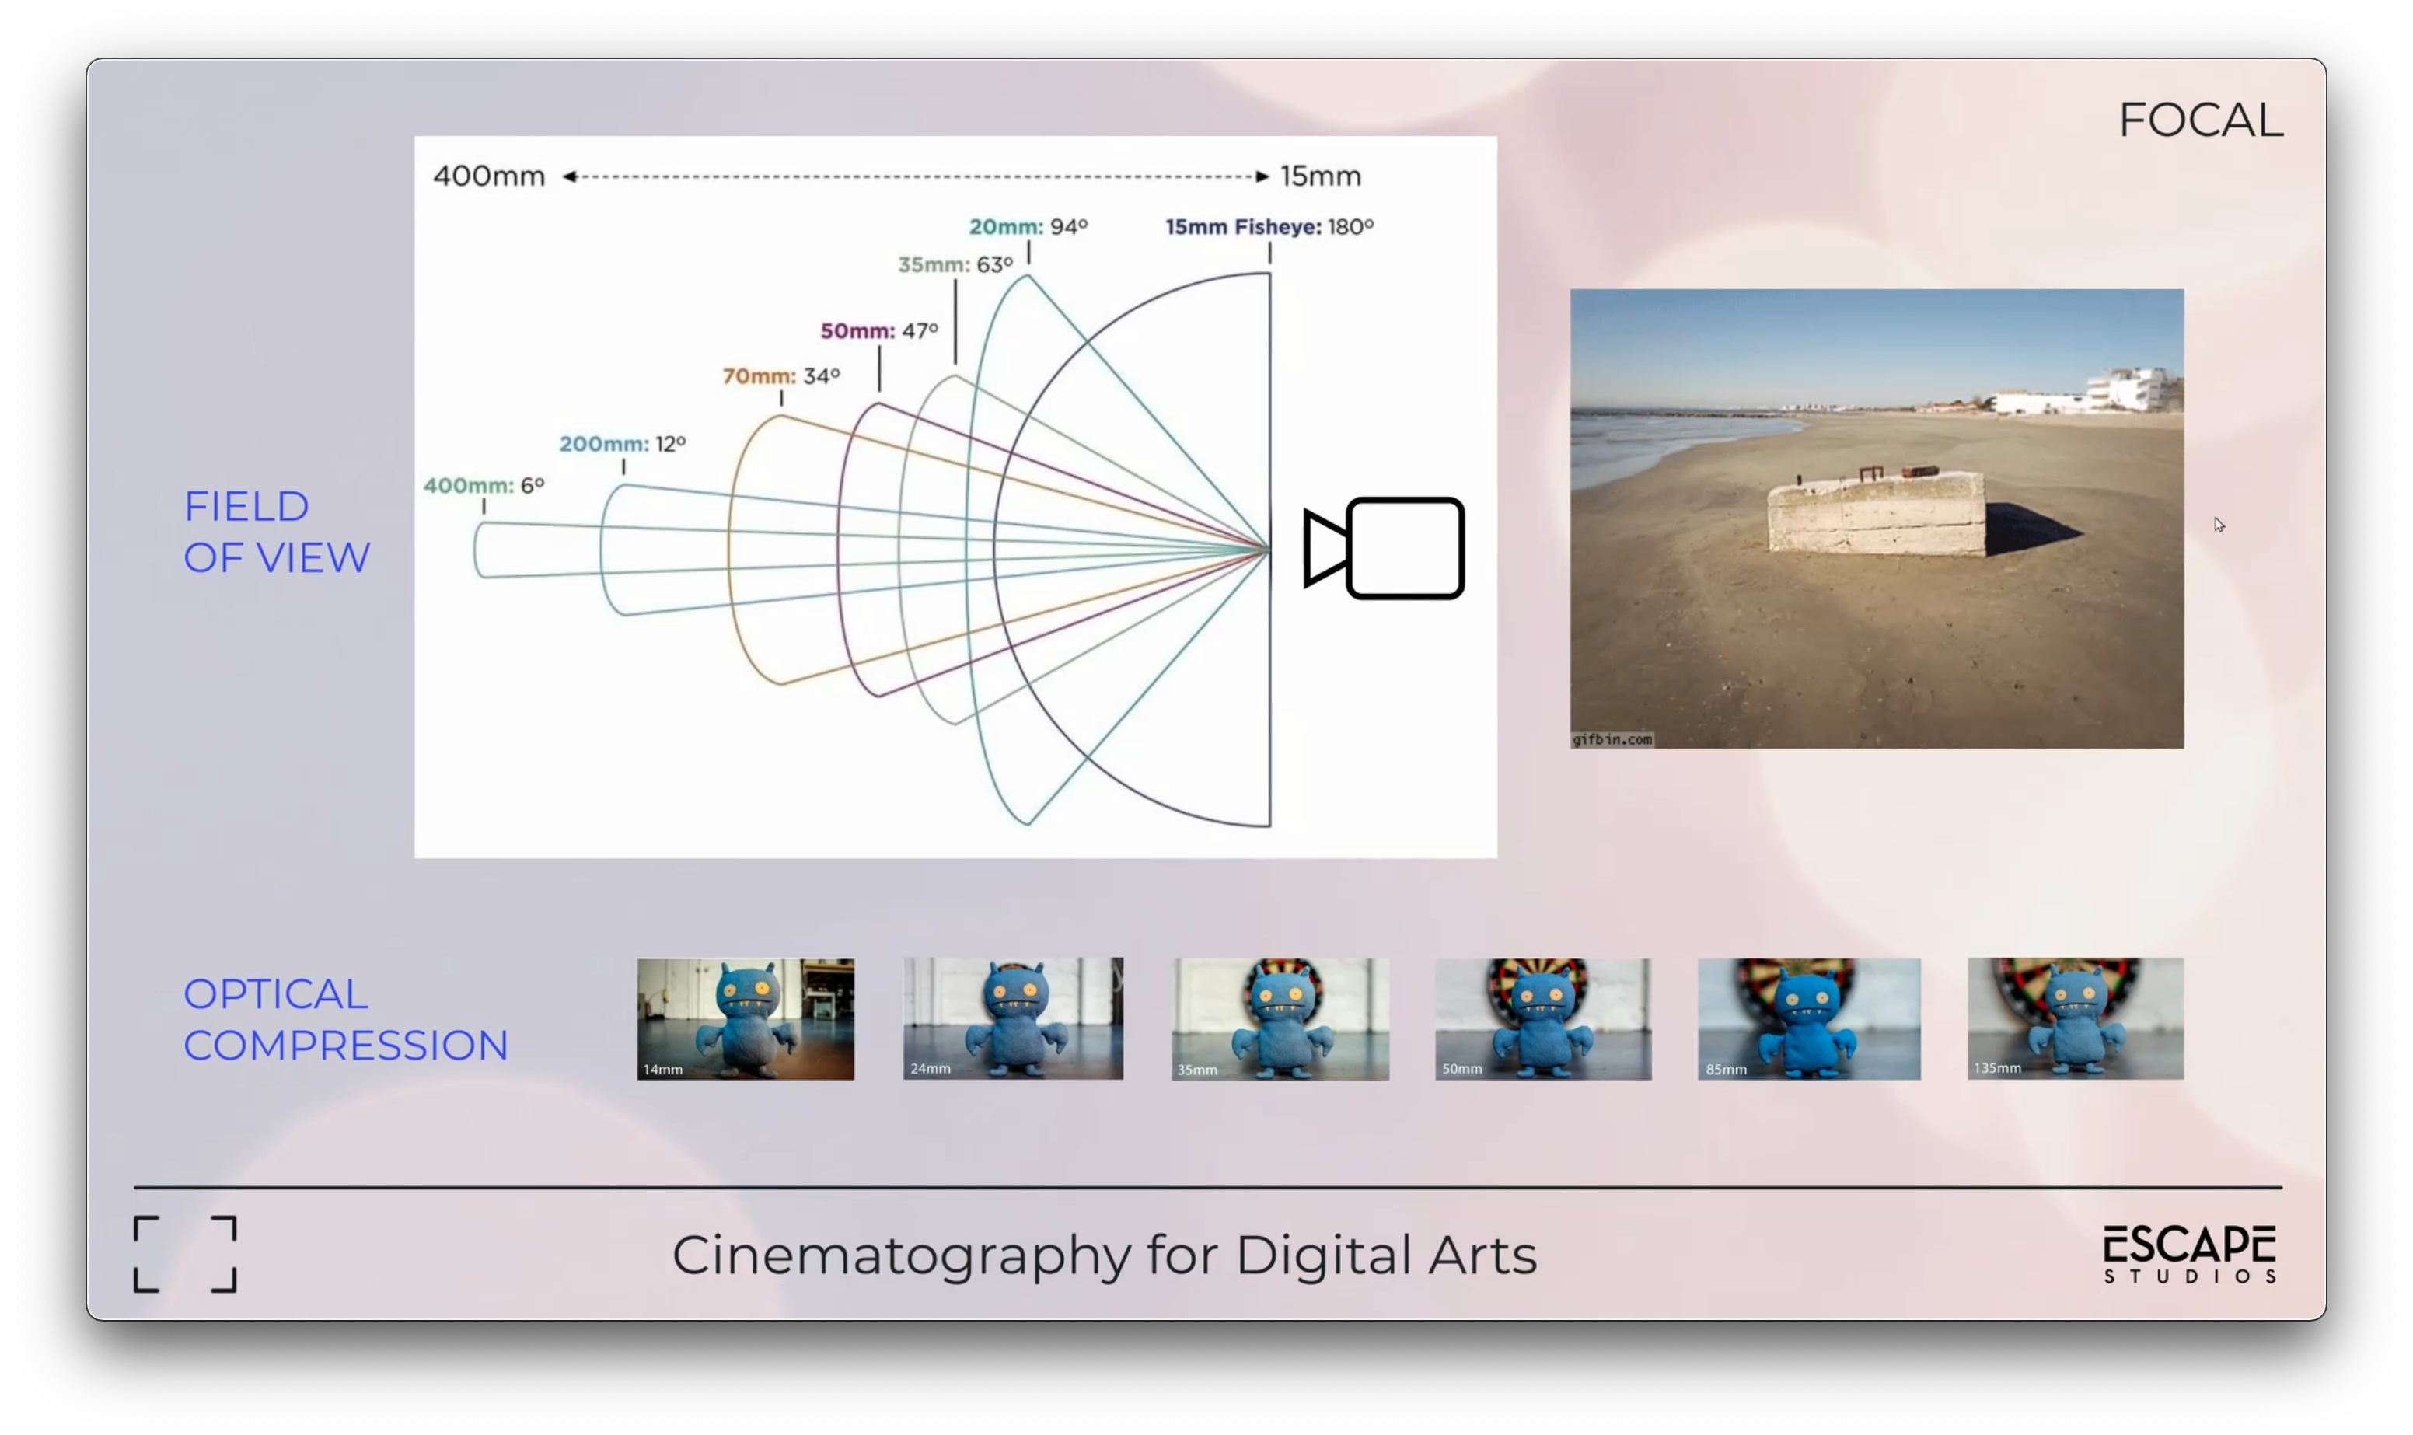Expand the 200mm: 12° cone marker

[x=623, y=443]
